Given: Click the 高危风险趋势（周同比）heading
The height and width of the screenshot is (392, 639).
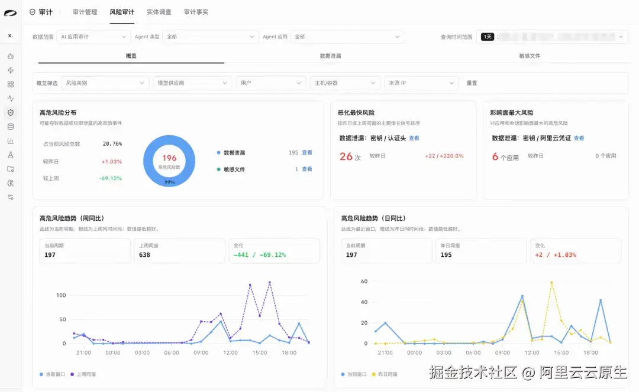Looking at the screenshot, I should click(x=72, y=218).
